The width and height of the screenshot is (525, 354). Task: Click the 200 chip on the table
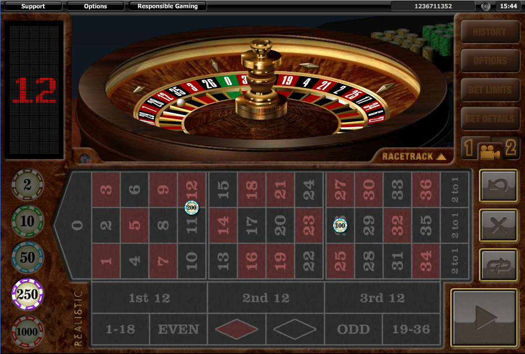point(191,208)
